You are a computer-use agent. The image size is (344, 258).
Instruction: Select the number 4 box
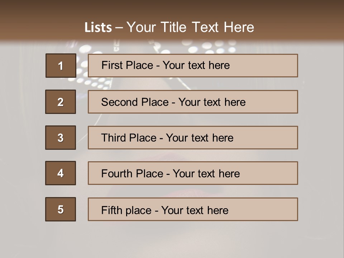[61, 173]
